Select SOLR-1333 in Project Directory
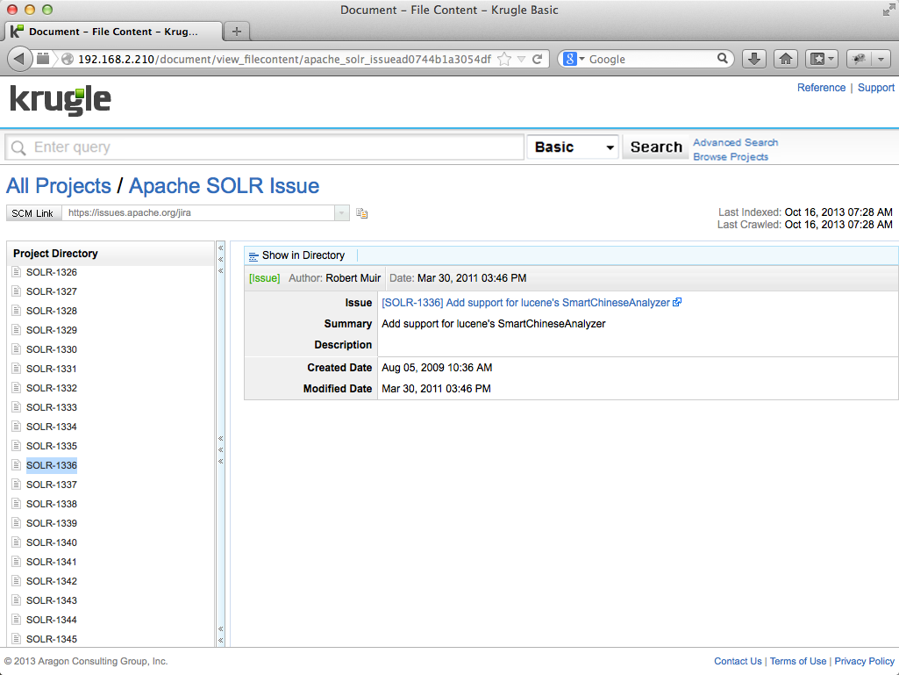This screenshot has width=899, height=675. [52, 407]
